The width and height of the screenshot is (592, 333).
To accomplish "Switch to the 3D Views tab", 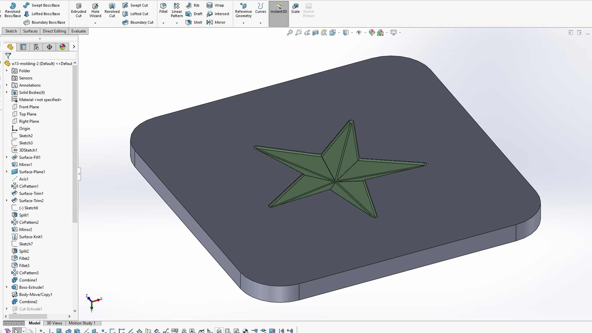I will tap(54, 323).
